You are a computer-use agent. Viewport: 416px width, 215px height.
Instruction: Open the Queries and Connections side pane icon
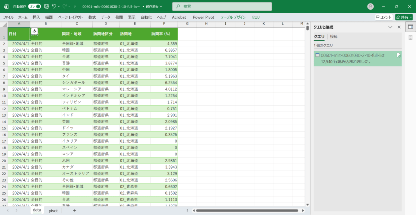tap(410, 27)
